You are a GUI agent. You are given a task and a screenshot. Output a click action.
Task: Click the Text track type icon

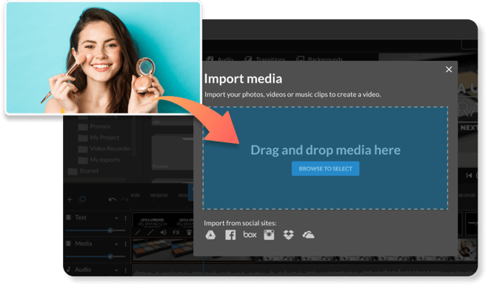pos(68,217)
